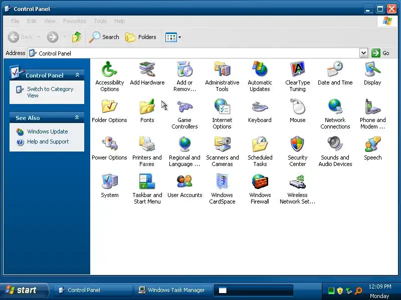
Task: Click the Back navigation button
Action: [20, 37]
